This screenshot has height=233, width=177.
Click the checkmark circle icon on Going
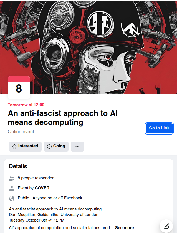tap(49, 147)
